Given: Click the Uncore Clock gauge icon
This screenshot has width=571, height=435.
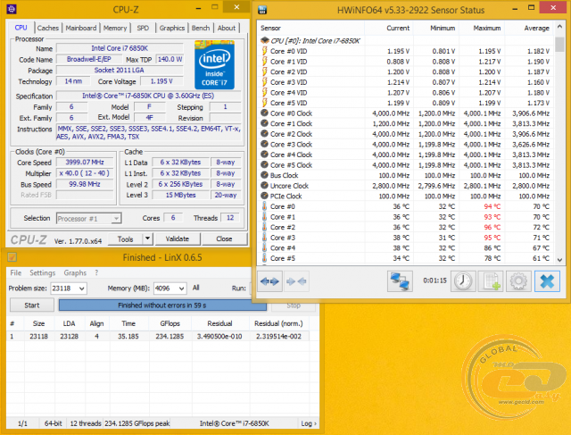Looking at the screenshot, I should (264, 185).
